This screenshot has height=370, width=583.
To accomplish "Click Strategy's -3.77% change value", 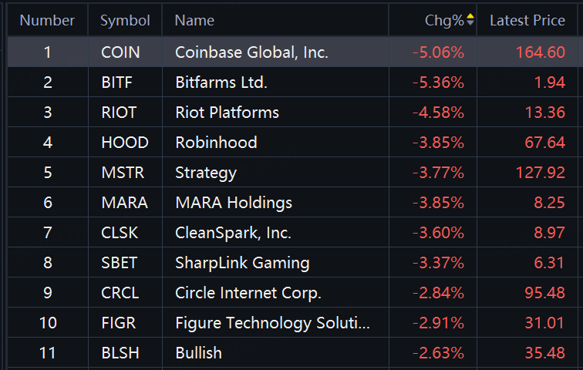I will (438, 173).
